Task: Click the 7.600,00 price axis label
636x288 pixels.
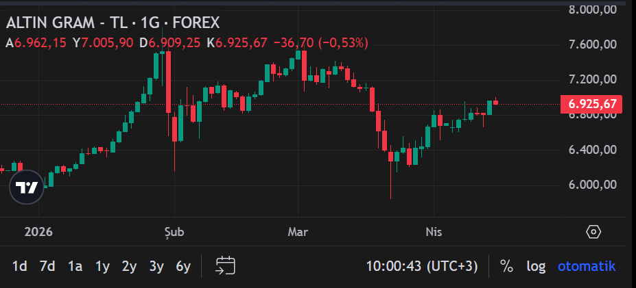Action: [594, 44]
